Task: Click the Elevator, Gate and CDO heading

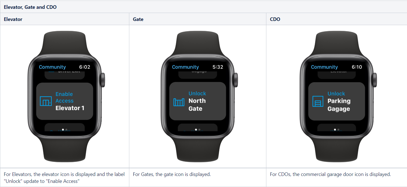Action: pos(30,7)
